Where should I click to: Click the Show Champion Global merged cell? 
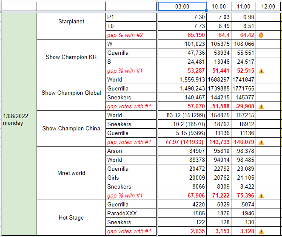pos(71,93)
